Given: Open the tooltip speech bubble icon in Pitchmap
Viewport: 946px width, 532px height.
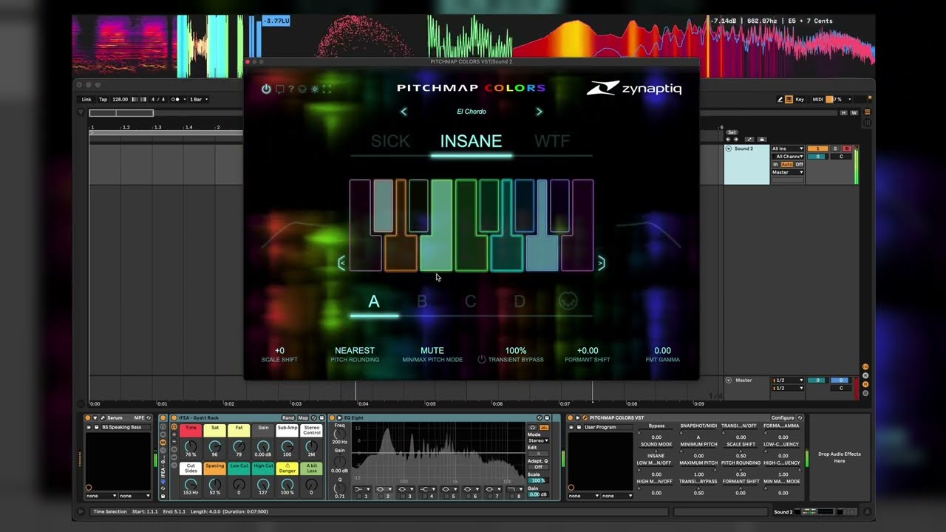Looking at the screenshot, I should (x=280, y=89).
